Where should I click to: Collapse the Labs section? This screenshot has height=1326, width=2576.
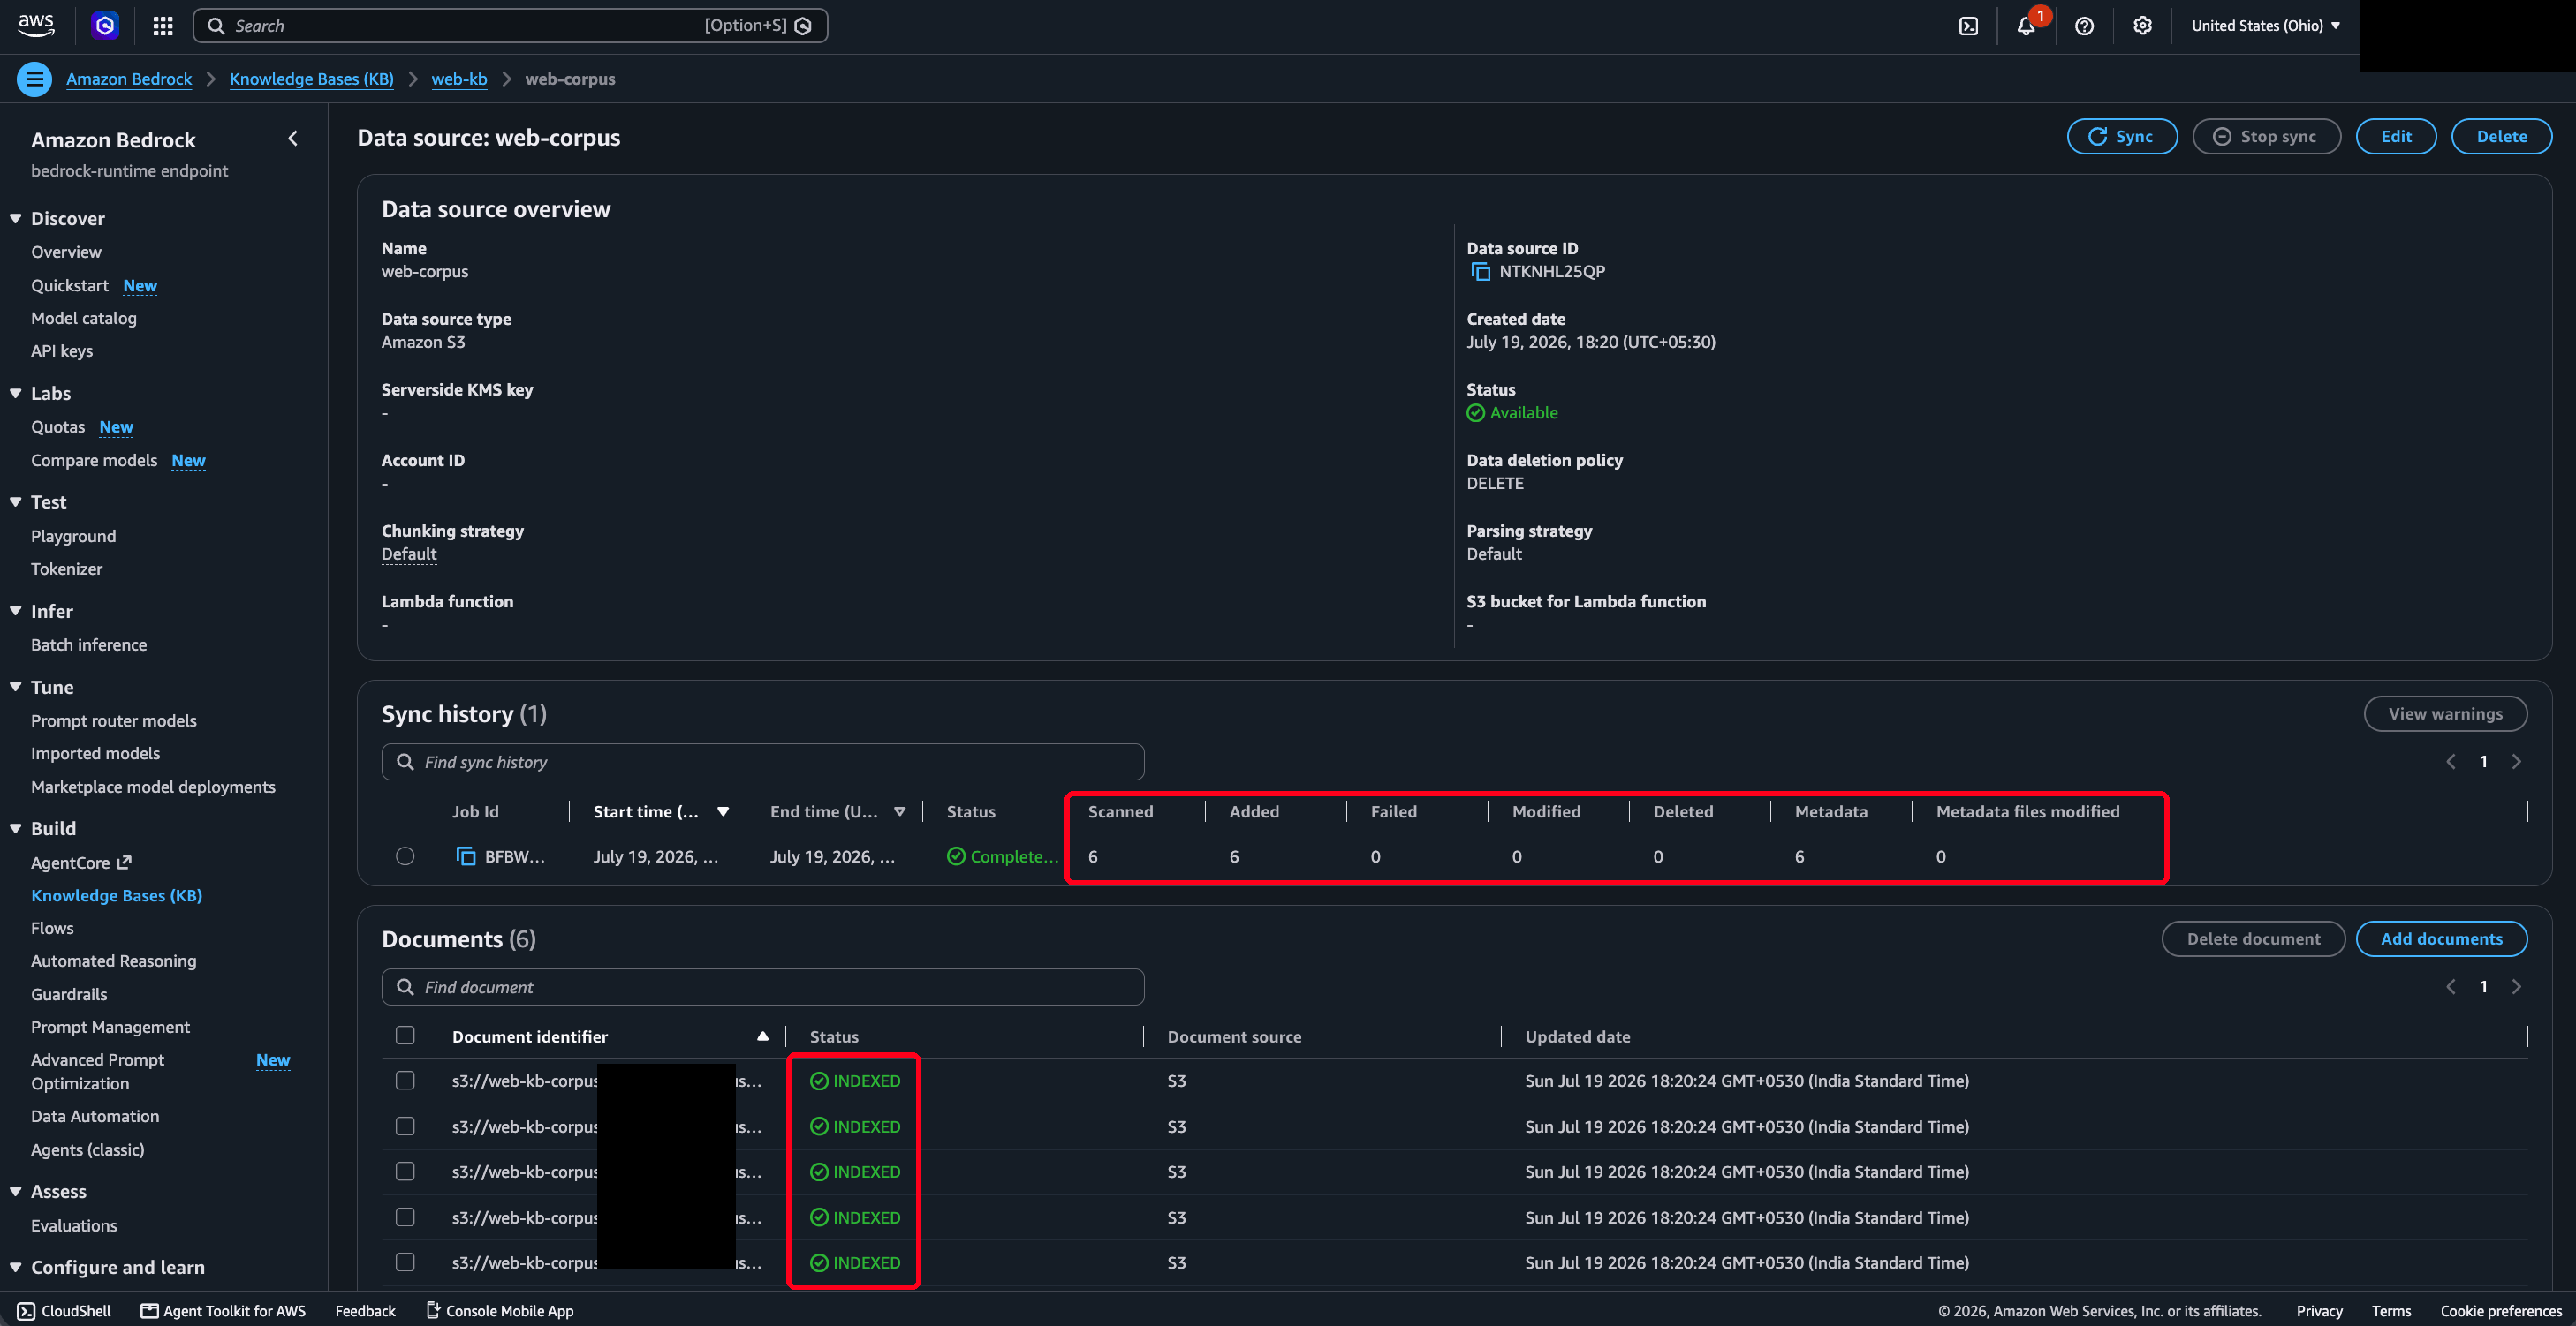pyautogui.click(x=16, y=393)
